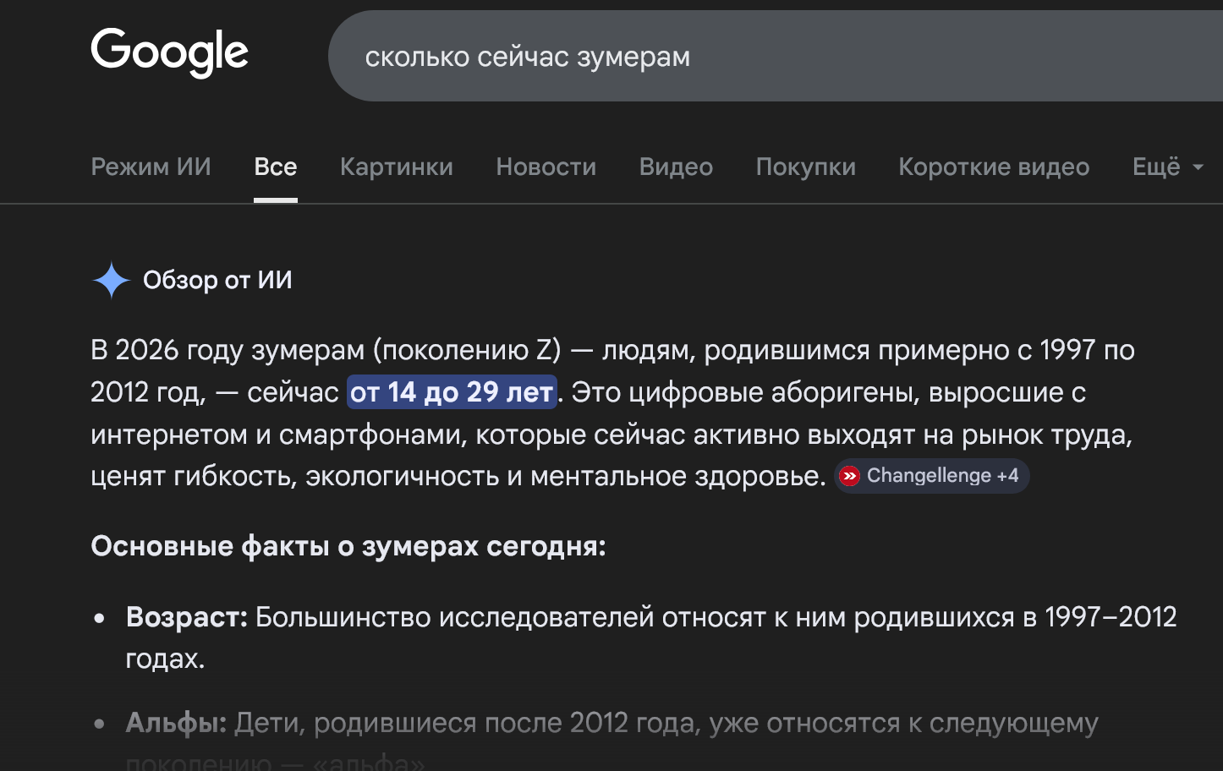Open the «Картинки» tab
The width and height of the screenshot is (1223, 771).
click(x=396, y=167)
